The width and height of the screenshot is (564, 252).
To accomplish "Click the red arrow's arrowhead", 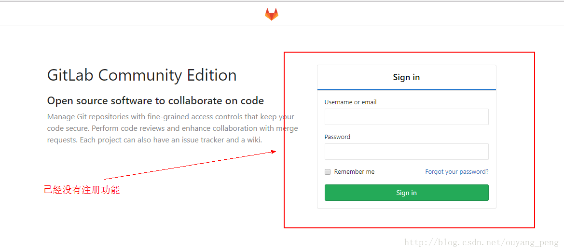I will point(274,152).
